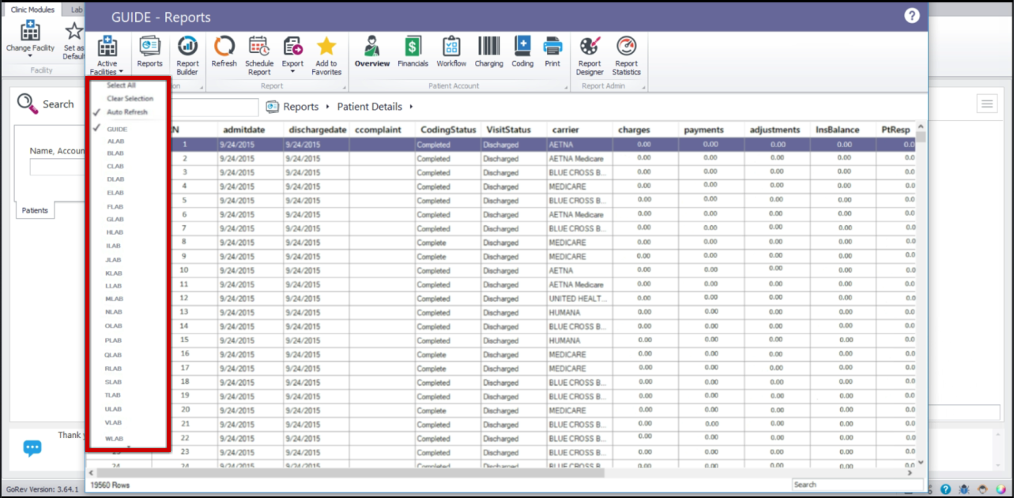This screenshot has width=1014, height=498.
Task: Click the grid Search field at bottom
Action: point(857,485)
